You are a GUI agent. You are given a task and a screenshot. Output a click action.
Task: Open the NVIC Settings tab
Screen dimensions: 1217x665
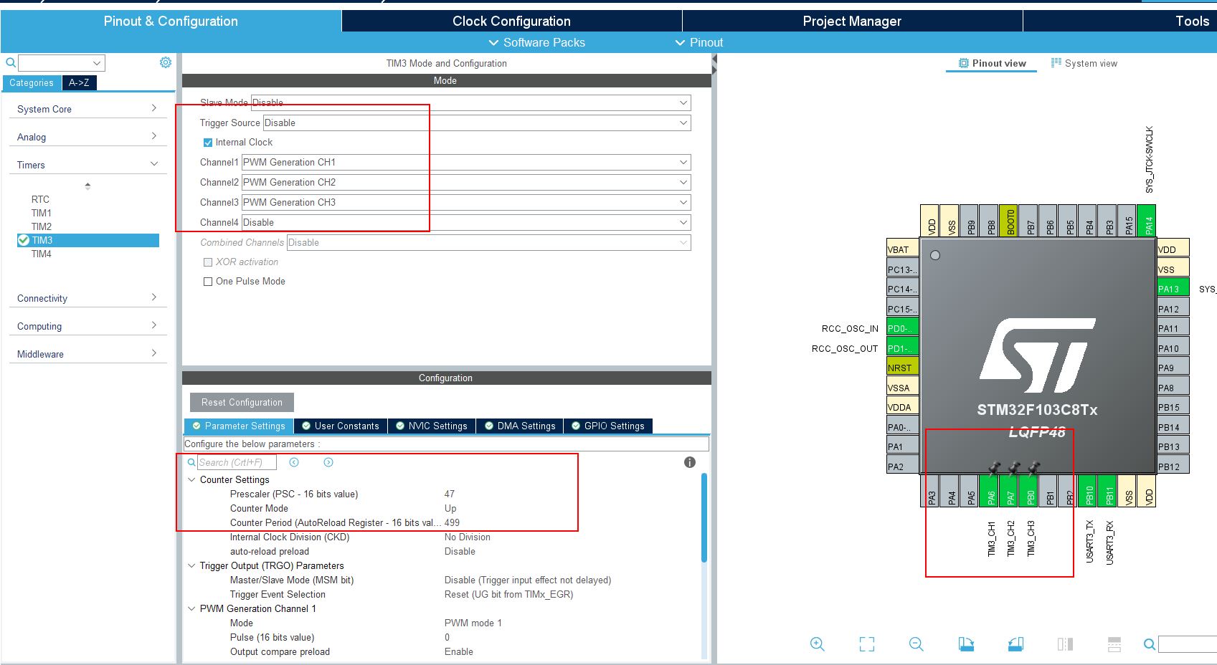(x=431, y=426)
